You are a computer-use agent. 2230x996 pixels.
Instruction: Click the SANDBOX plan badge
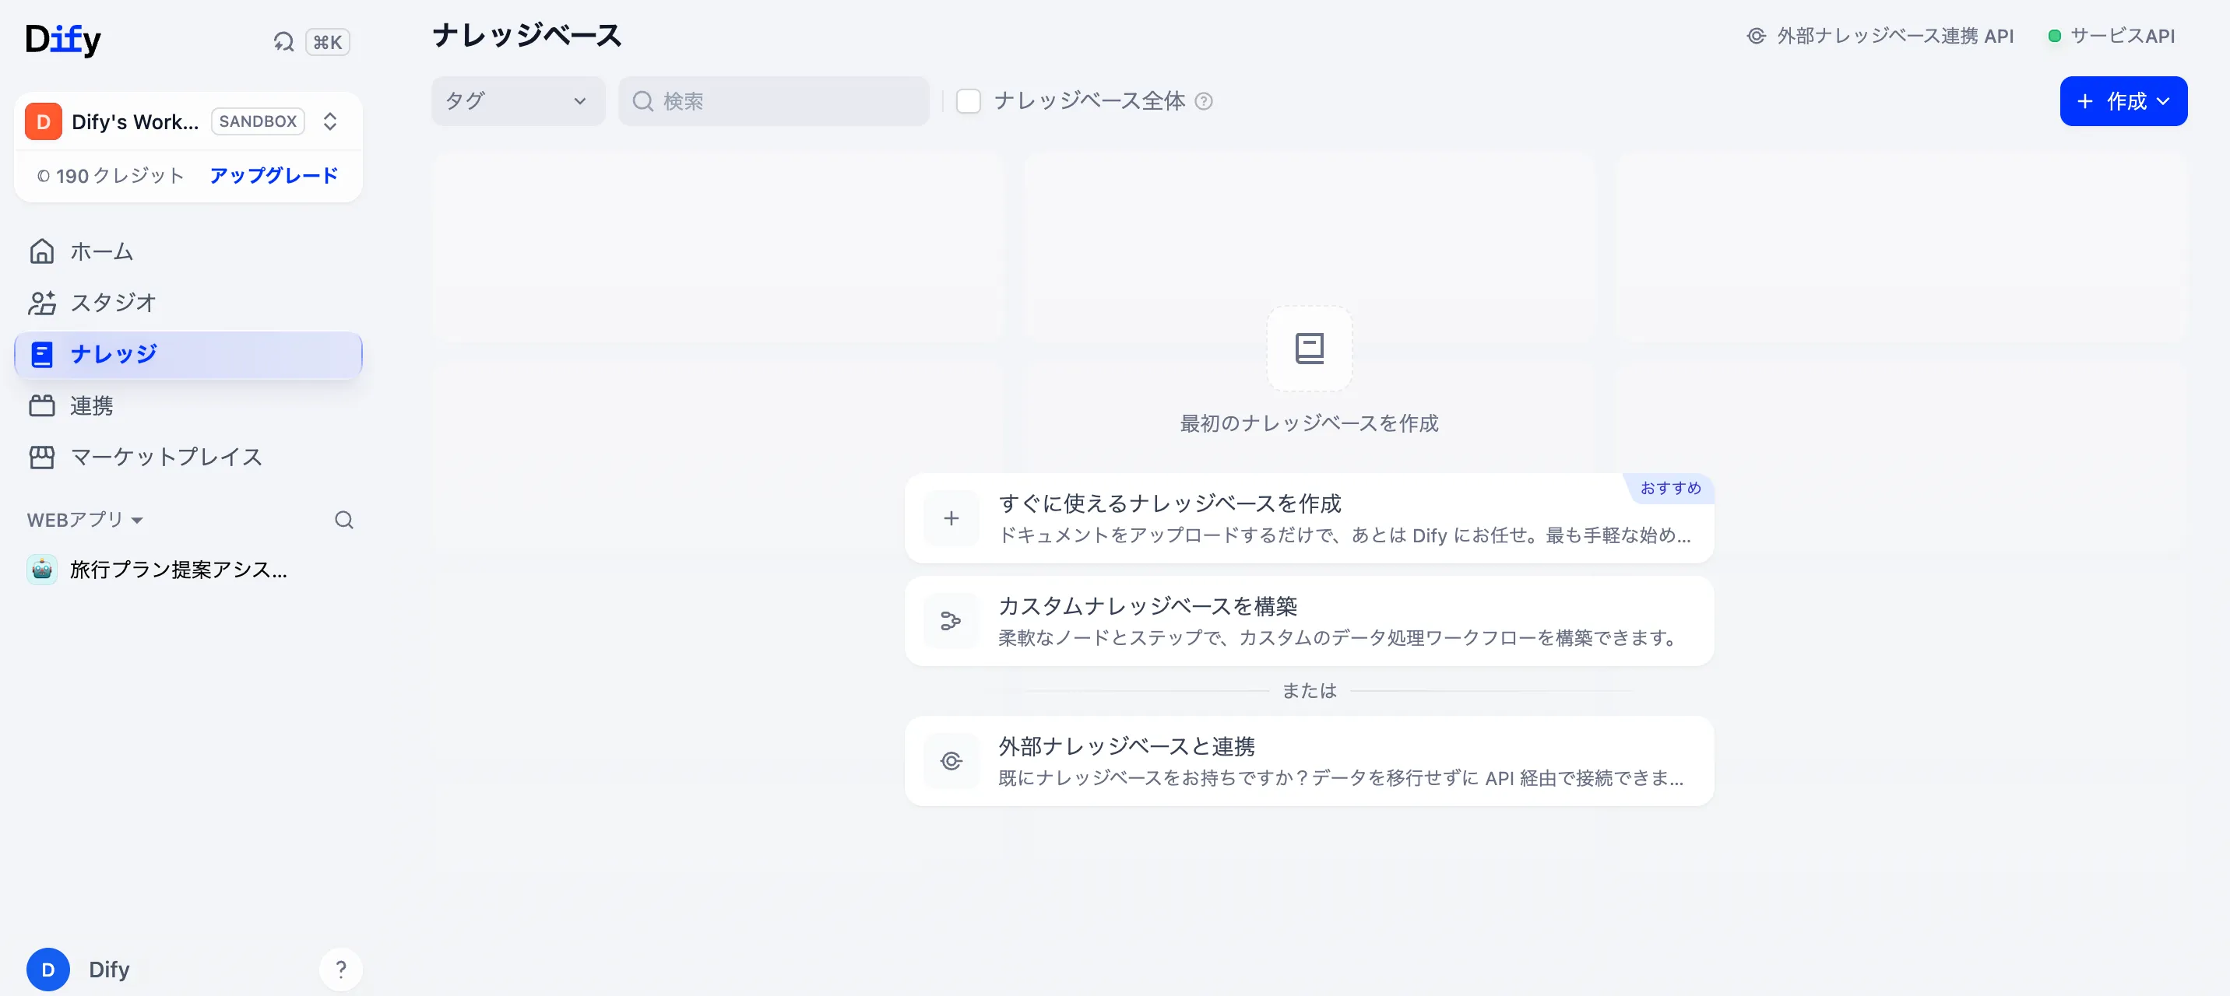[258, 121]
